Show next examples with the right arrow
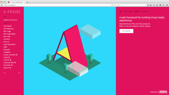169x95 pixels. [x=19, y=73]
